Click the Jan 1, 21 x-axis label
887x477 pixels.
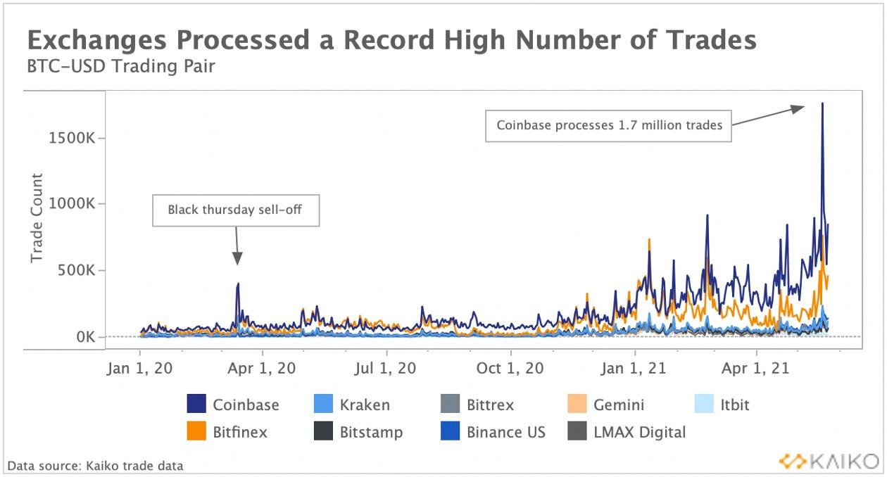[x=634, y=368]
